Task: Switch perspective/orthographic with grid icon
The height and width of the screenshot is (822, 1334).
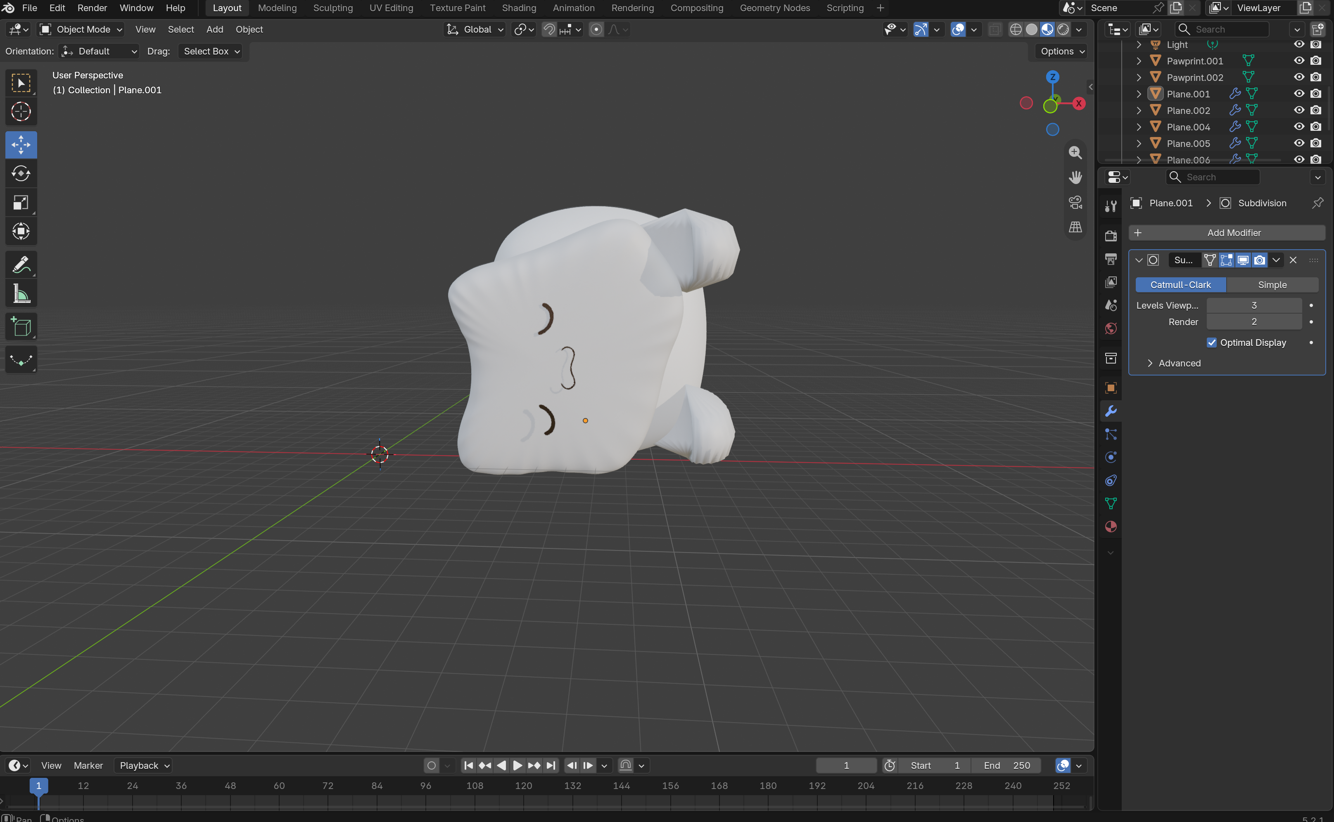Action: click(x=1075, y=227)
